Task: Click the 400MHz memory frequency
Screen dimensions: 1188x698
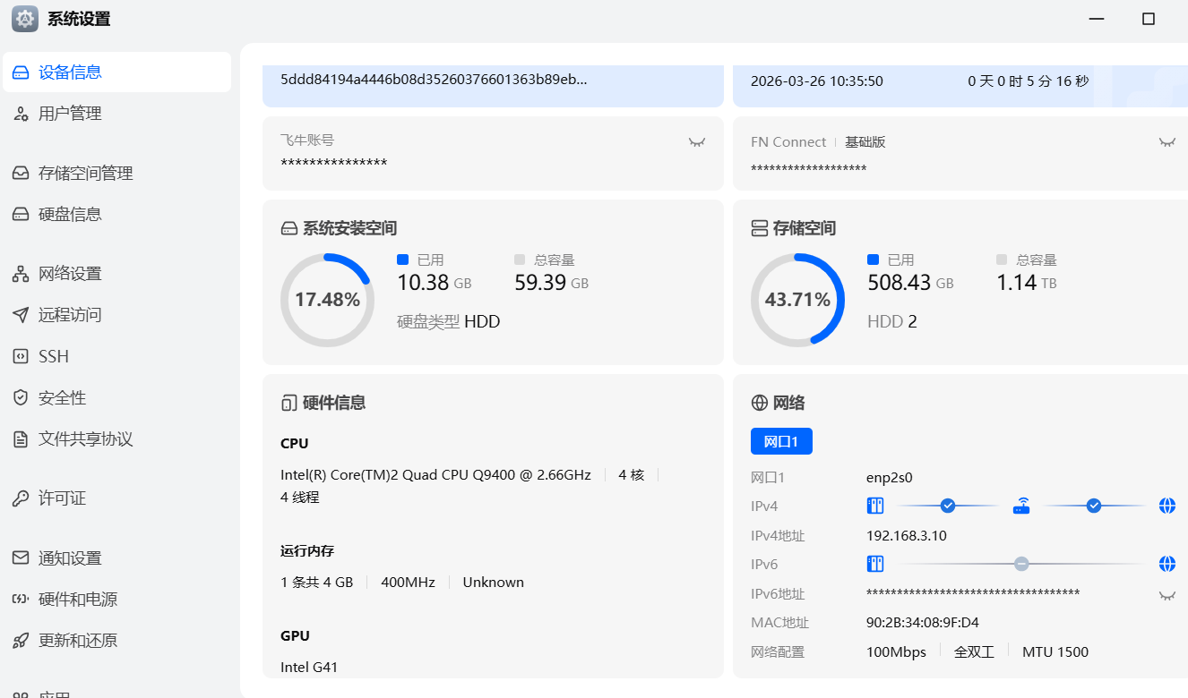Action: coord(408,582)
